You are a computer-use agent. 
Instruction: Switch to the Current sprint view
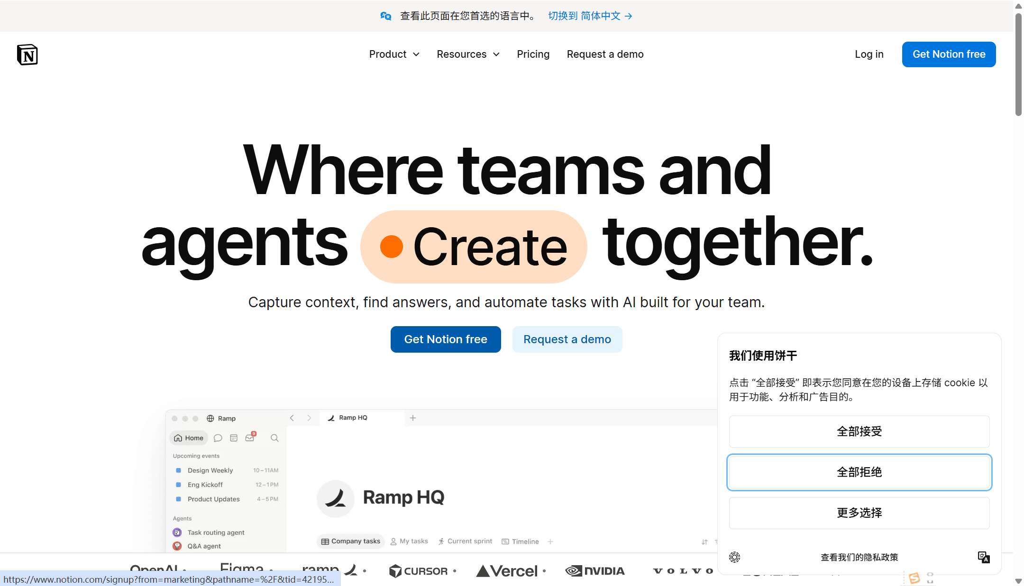click(x=465, y=542)
